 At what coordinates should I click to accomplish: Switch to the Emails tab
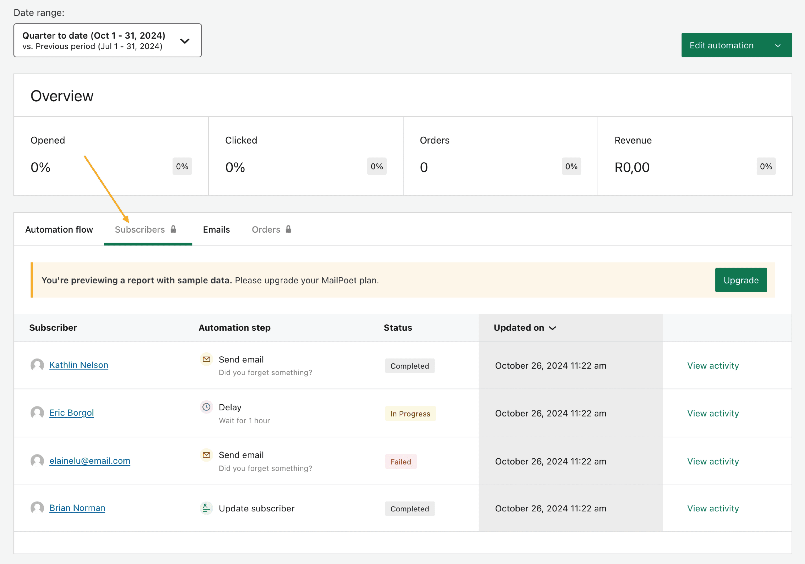click(216, 230)
